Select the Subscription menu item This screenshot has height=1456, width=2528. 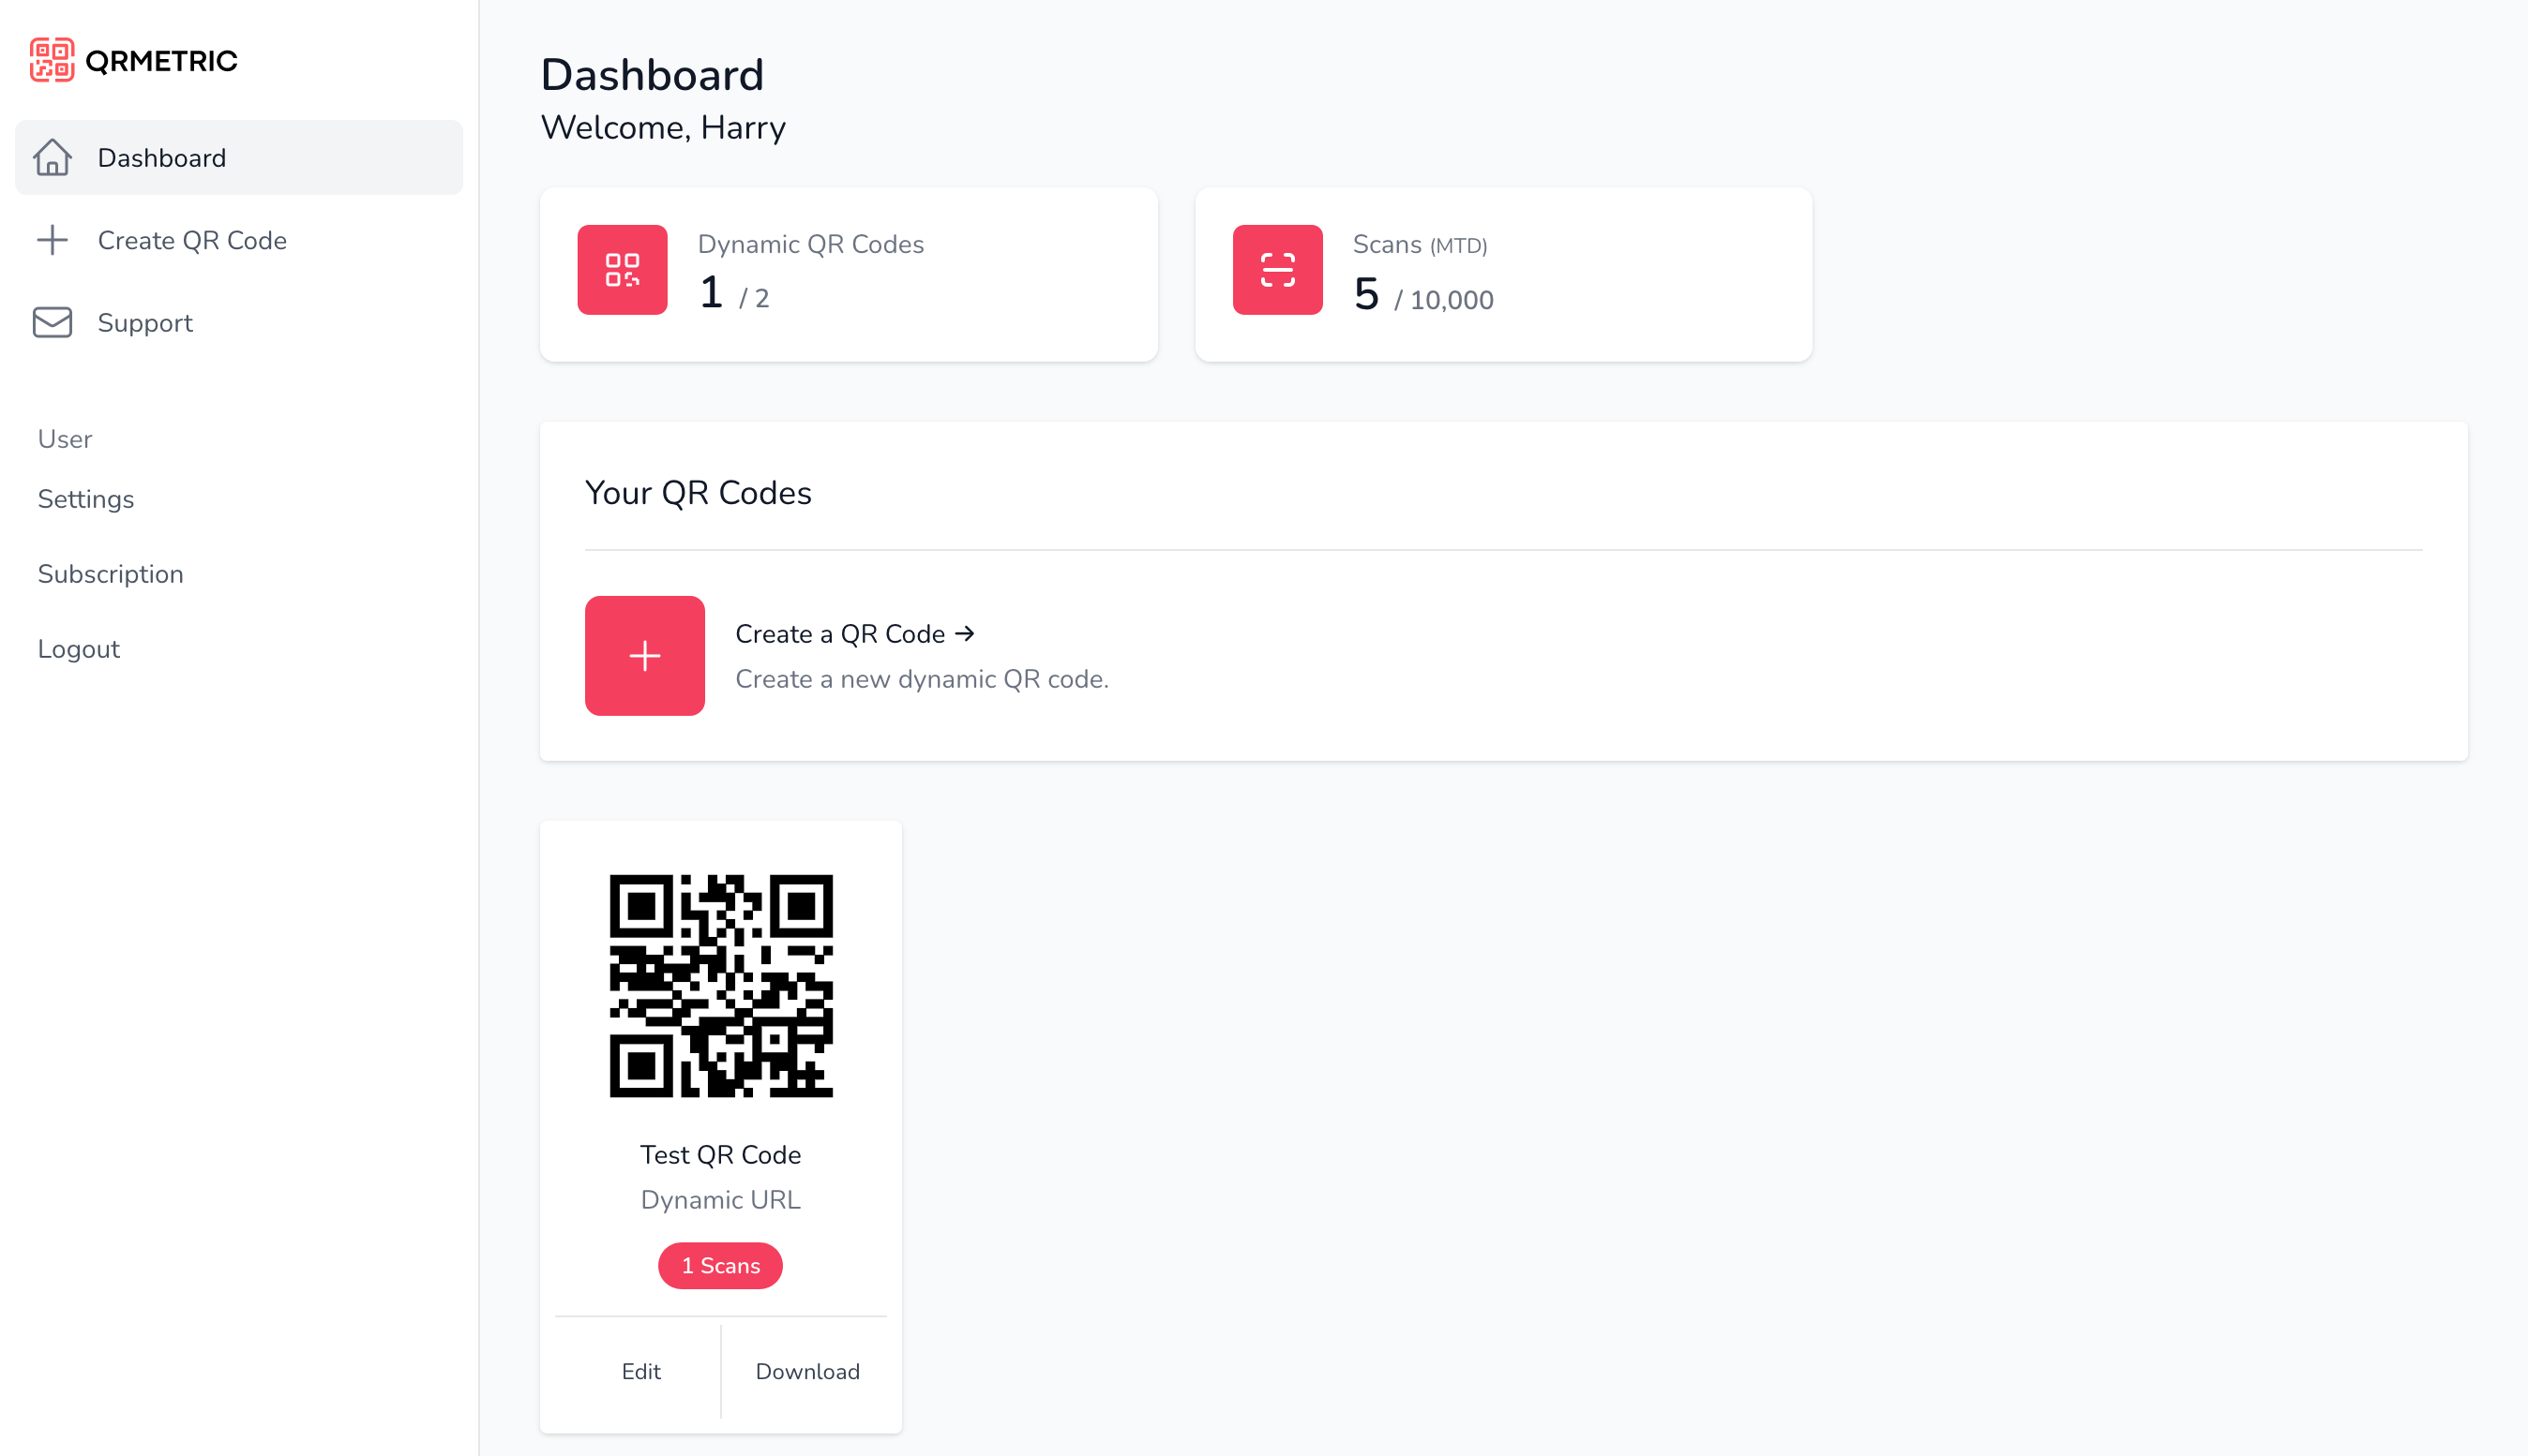[x=110, y=572]
